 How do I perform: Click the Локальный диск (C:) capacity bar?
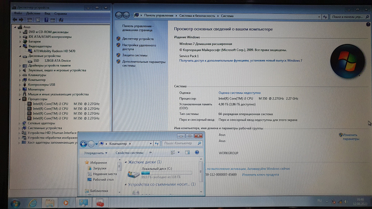[x=167, y=173]
